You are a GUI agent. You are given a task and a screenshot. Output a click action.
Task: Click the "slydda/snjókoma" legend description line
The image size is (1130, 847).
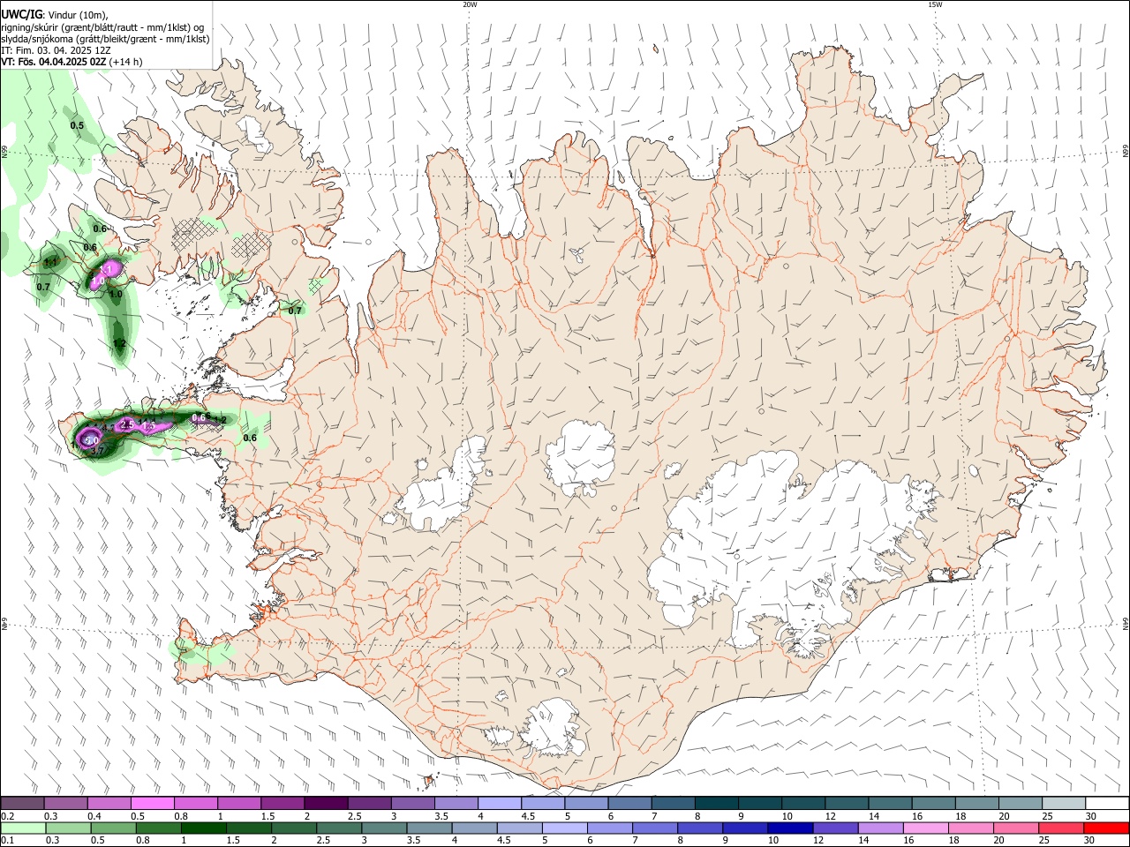[x=105, y=39]
